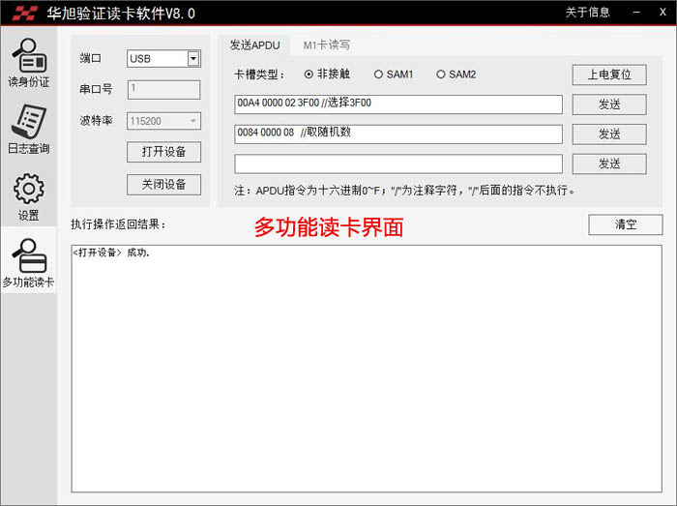The width and height of the screenshot is (677, 506).
Task: Click the 0084 get random number input field
Action: click(x=397, y=134)
